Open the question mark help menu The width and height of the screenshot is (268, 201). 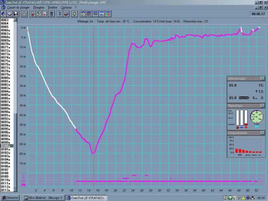75,8
